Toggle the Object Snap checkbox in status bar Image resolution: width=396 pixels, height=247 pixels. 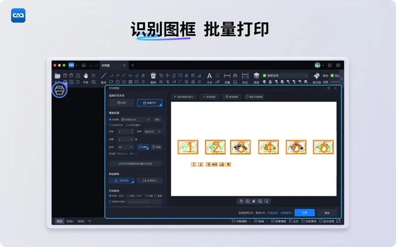[233, 221]
